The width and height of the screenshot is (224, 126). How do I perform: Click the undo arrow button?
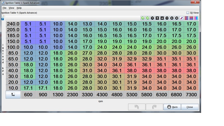pos(137,107)
